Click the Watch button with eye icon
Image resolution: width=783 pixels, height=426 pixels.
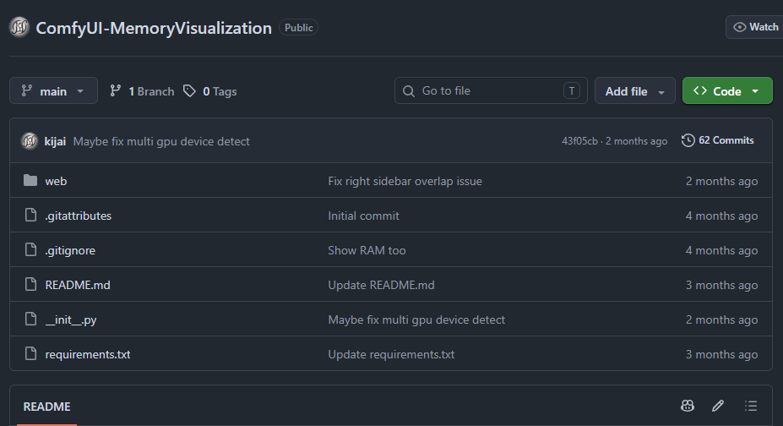(755, 27)
